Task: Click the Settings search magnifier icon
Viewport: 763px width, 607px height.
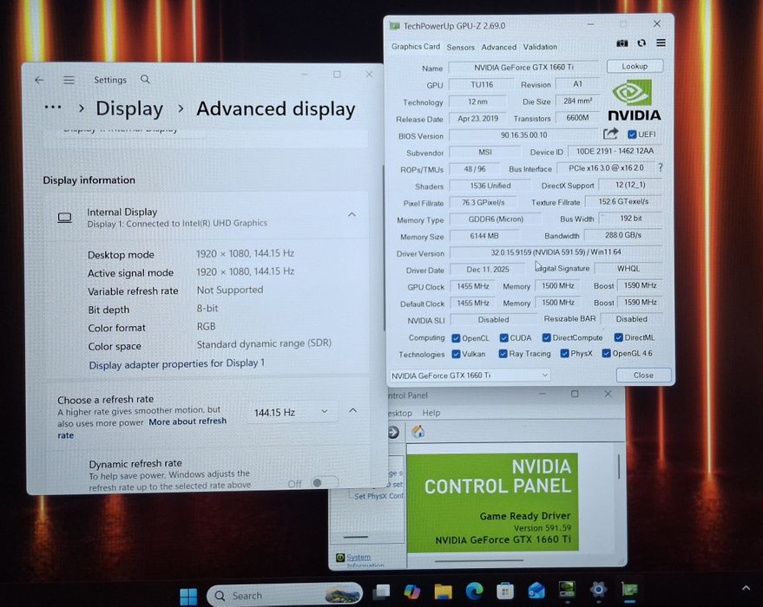Action: 145,79
